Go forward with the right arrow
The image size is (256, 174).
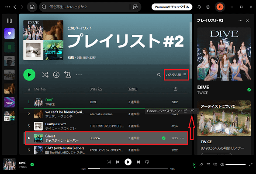click(22, 7)
